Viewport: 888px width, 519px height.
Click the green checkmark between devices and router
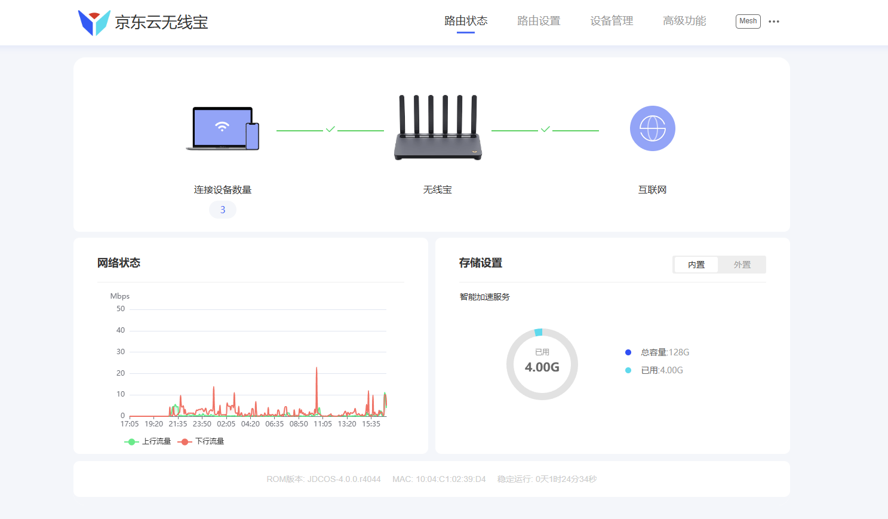click(x=330, y=128)
